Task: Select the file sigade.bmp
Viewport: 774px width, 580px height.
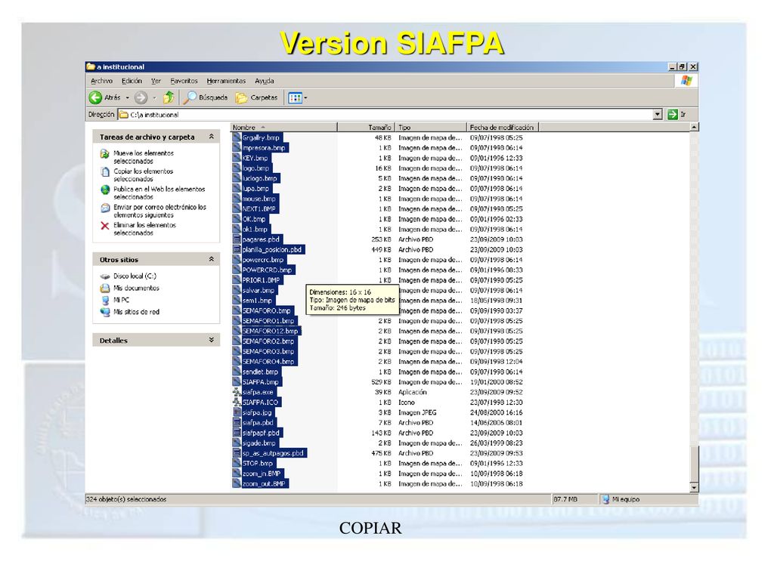Action: click(259, 443)
